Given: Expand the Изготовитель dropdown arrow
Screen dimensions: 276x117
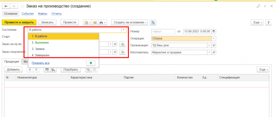Looking at the screenshot, I should click(x=209, y=52).
